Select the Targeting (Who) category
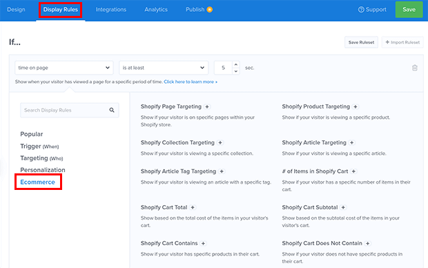 click(41, 158)
